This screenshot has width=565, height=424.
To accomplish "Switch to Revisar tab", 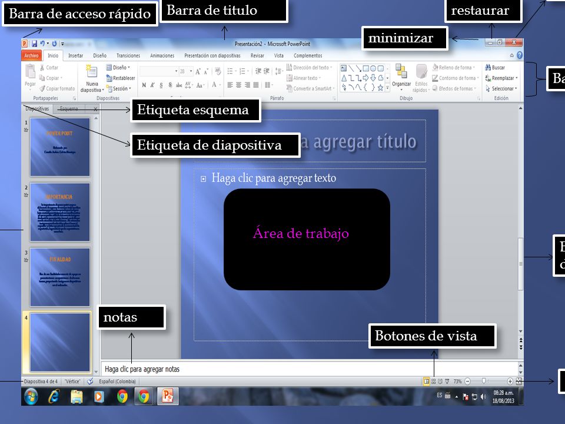I will (x=257, y=55).
